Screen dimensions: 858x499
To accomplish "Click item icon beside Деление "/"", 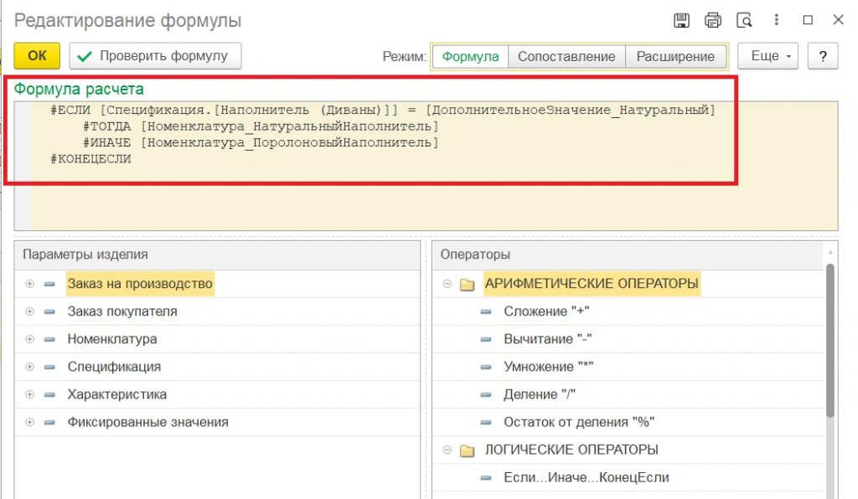I will pyautogui.click(x=486, y=395).
